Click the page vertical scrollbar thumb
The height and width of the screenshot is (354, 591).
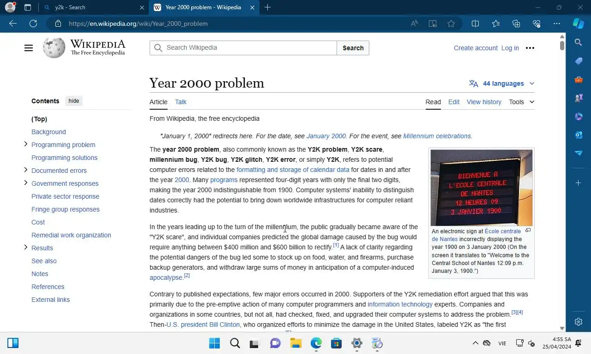pyautogui.click(x=562, y=46)
